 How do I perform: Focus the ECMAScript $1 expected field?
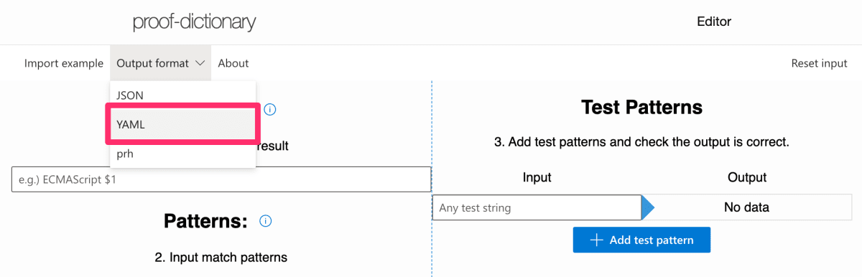[x=221, y=180]
